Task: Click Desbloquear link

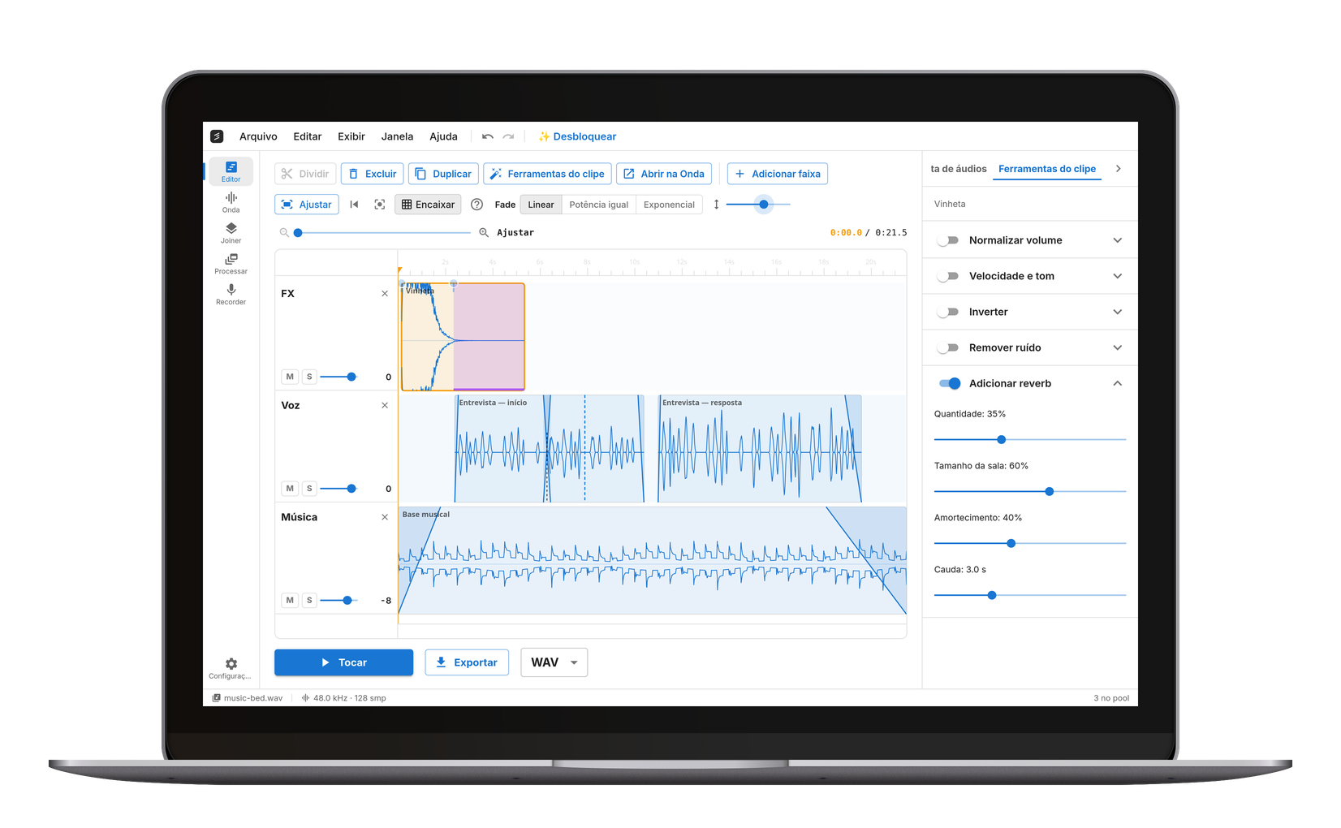Action: 577,136
